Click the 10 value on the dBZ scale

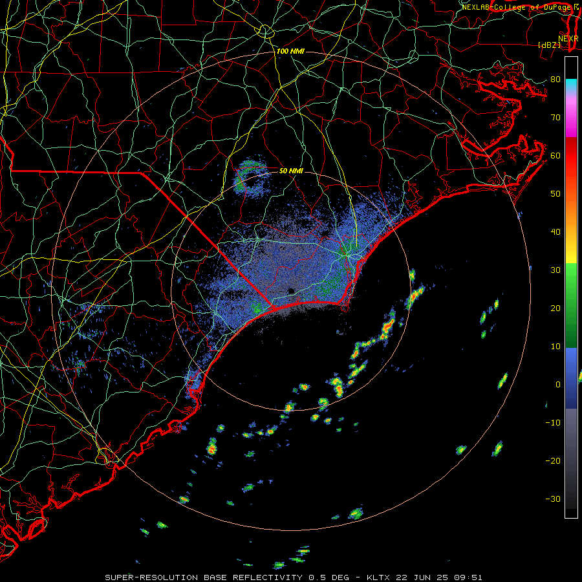click(x=555, y=347)
